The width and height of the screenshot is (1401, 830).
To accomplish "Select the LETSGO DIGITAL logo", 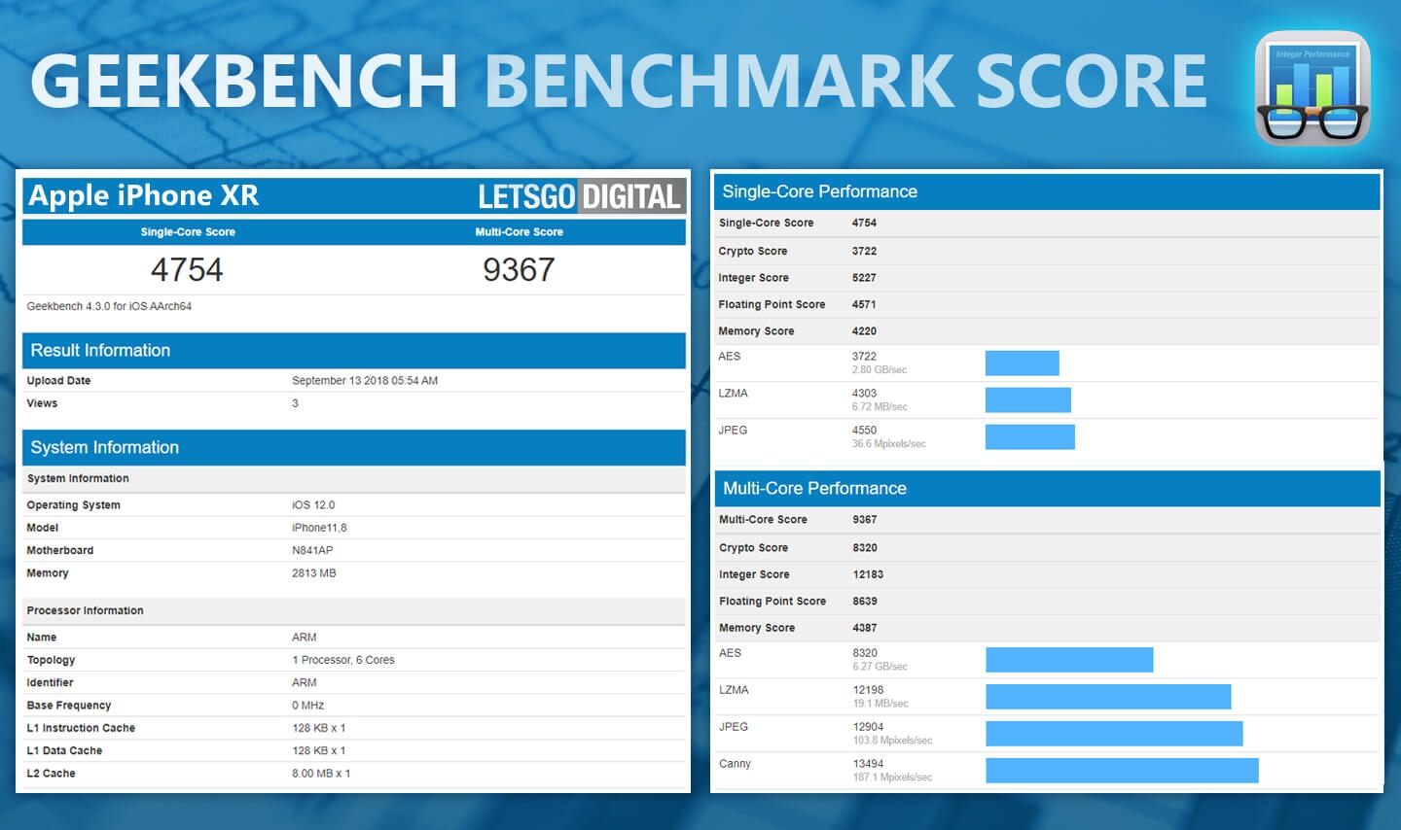I will tap(579, 195).
